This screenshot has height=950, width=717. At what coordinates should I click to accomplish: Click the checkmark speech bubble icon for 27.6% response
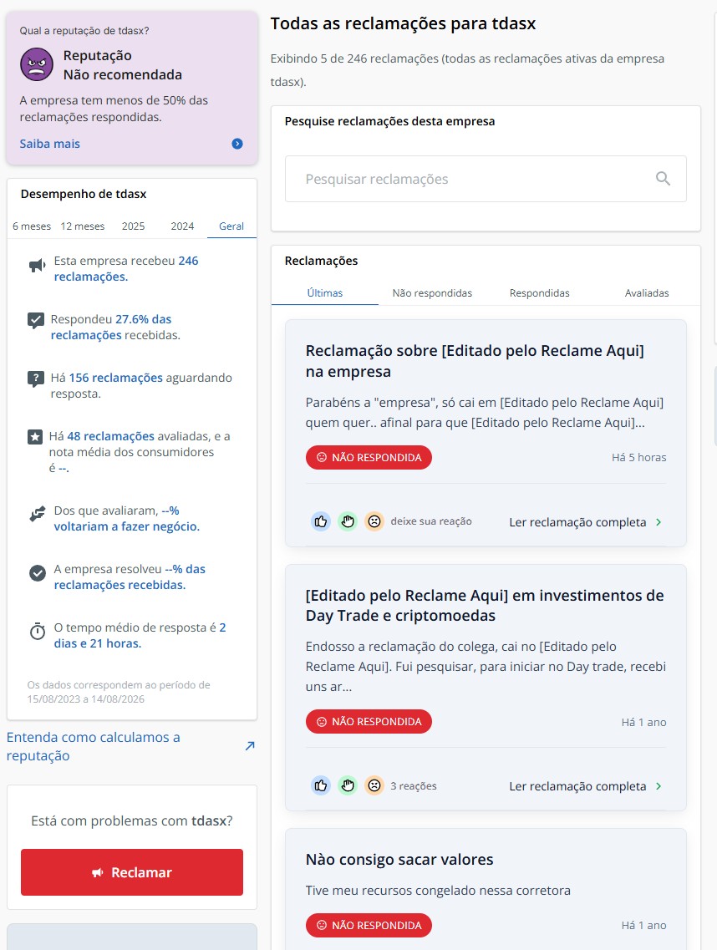coord(36,320)
